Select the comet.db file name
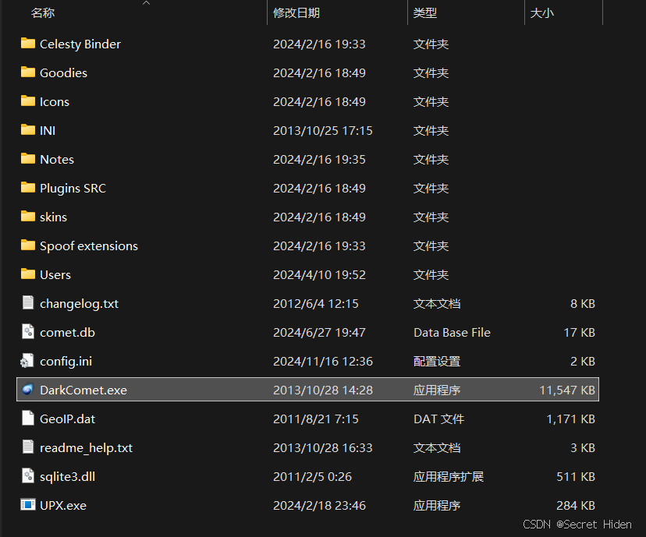Image resolution: width=646 pixels, height=537 pixels. coord(67,333)
